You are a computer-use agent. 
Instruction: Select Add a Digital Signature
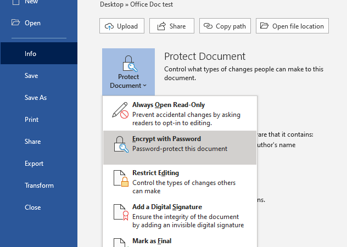pos(180,215)
